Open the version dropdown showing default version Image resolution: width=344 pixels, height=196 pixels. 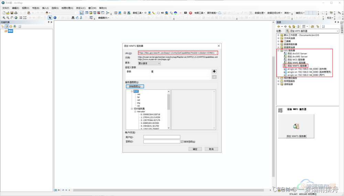point(149,63)
